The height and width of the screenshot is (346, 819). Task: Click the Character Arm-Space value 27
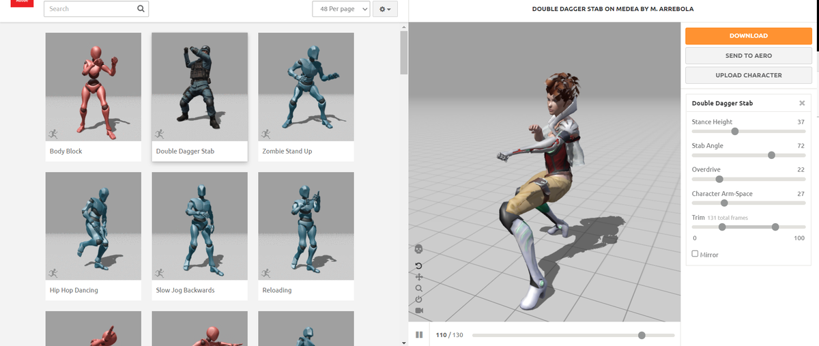coord(801,193)
